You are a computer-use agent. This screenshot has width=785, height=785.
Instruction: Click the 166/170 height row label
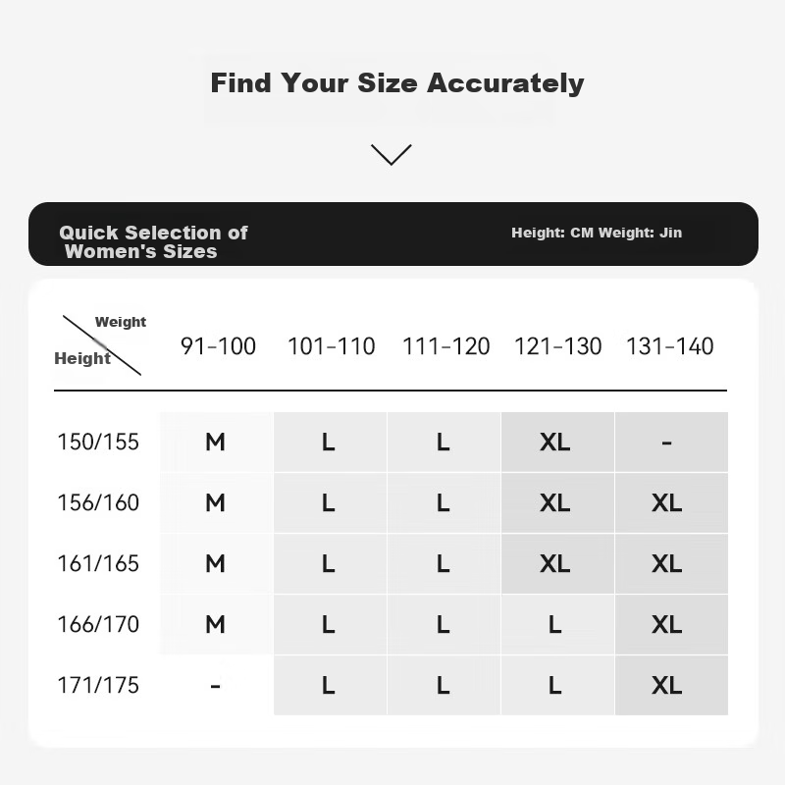pos(98,624)
